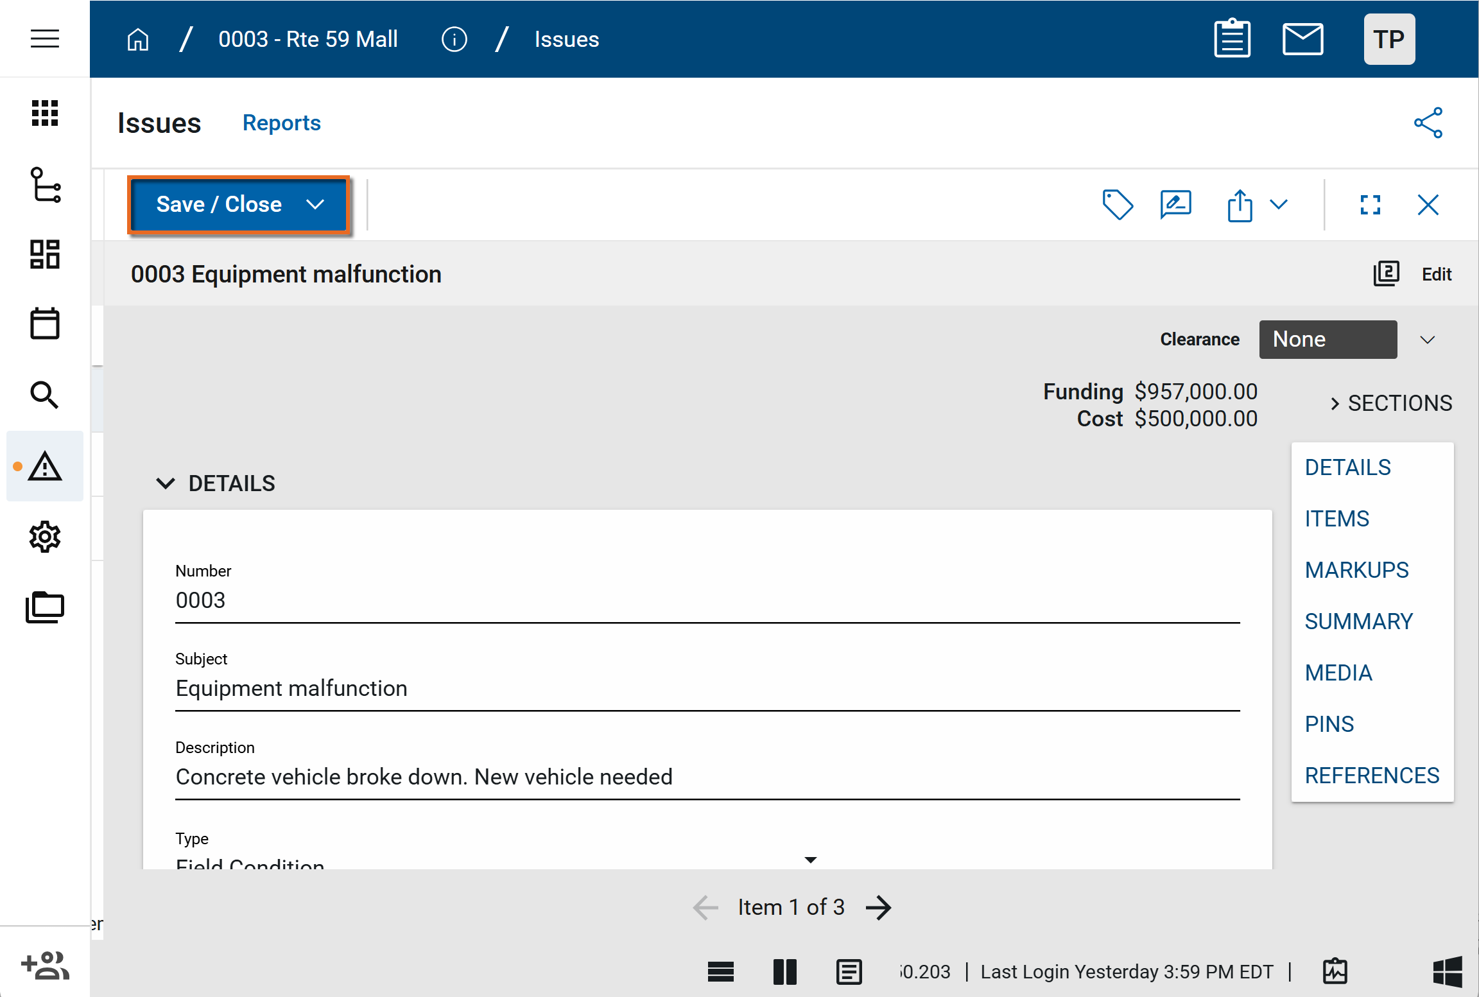The image size is (1479, 997).
Task: Click the share network icon
Action: 1428,123
